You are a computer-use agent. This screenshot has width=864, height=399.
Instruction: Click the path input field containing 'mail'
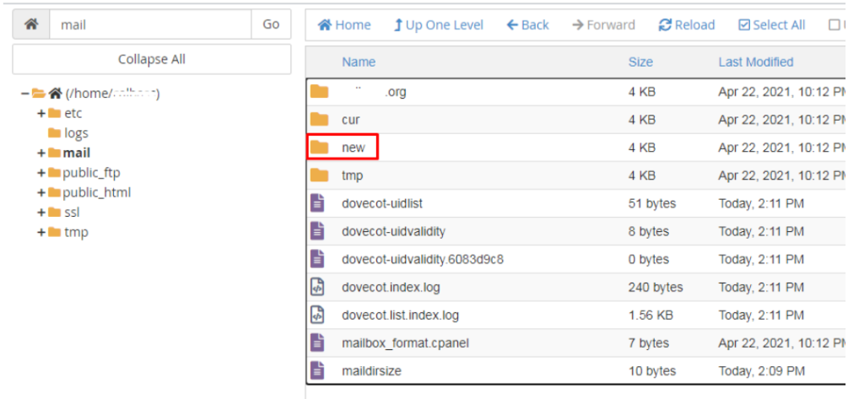tap(150, 24)
